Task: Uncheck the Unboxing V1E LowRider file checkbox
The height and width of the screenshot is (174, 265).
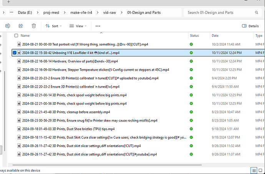Action: click(x=15, y=53)
